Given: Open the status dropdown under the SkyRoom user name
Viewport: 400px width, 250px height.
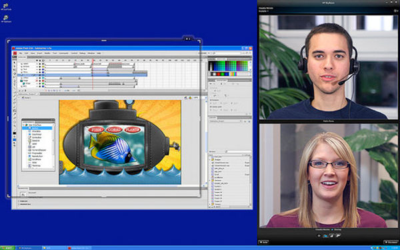Looking at the screenshot, I should [x=263, y=11].
